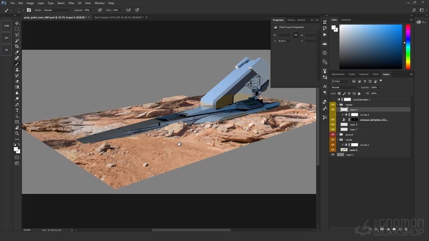Select the Move tool
429x241 pixels.
click(x=17, y=23)
